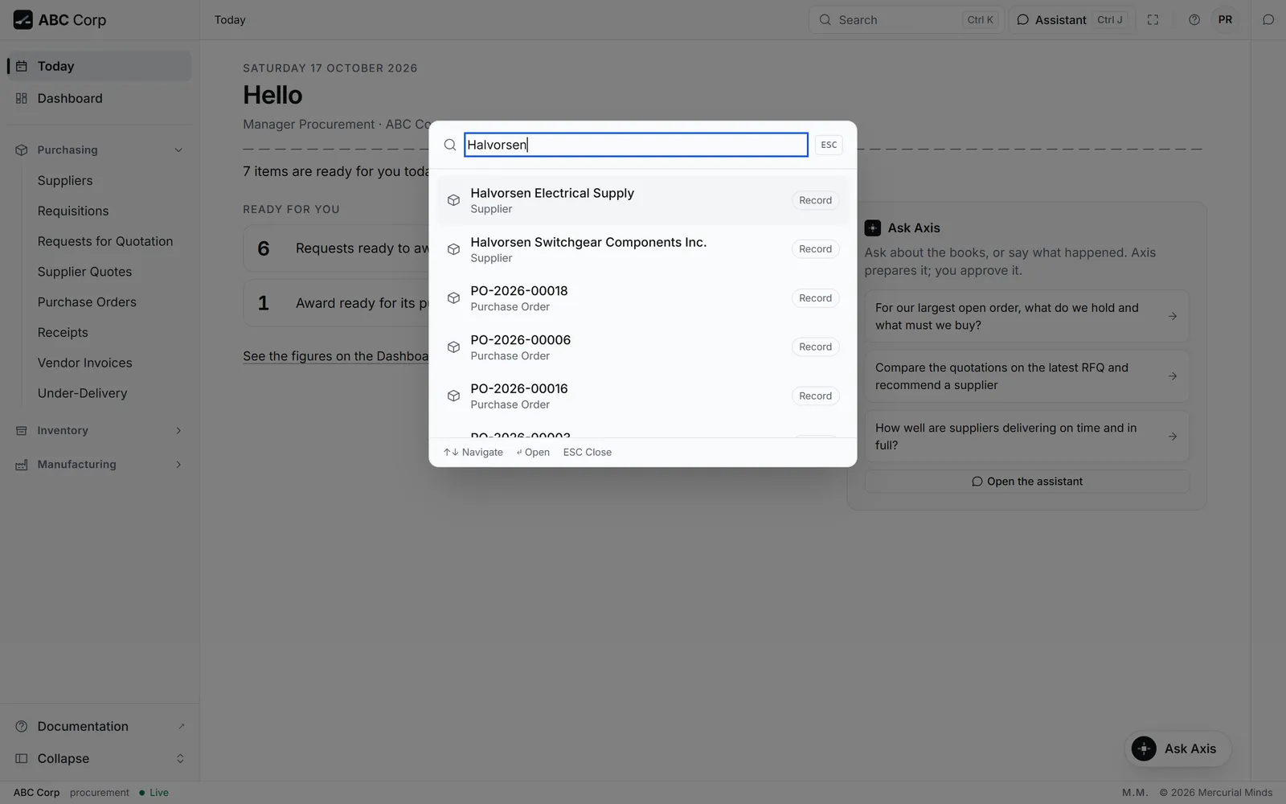This screenshot has height=804, width=1286.
Task: Click the cube icon beside PO-2026-00018
Action: 453,298
